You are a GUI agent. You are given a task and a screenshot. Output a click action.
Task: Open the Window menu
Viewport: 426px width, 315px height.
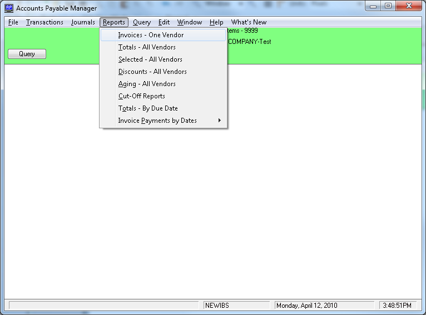(190, 22)
